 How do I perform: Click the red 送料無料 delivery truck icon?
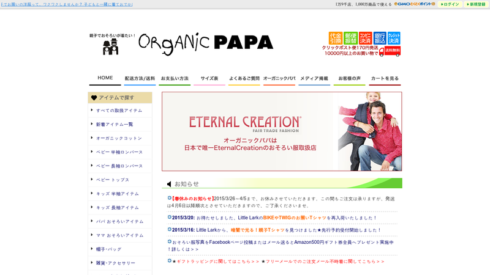(390, 51)
